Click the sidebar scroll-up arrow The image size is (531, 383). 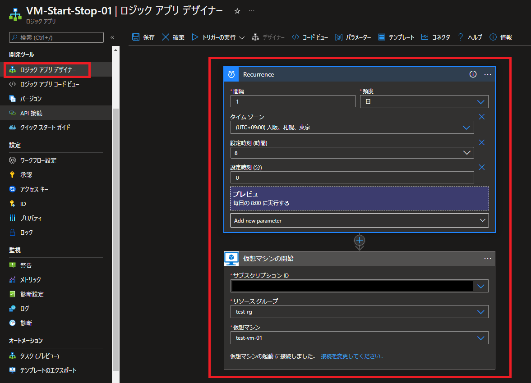[116, 50]
